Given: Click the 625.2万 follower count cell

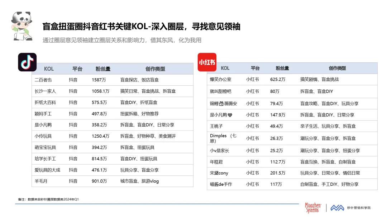Looking at the screenshot, I should (x=278, y=79).
